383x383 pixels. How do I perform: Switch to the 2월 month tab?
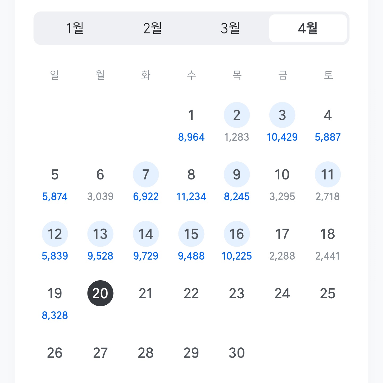pos(152,28)
